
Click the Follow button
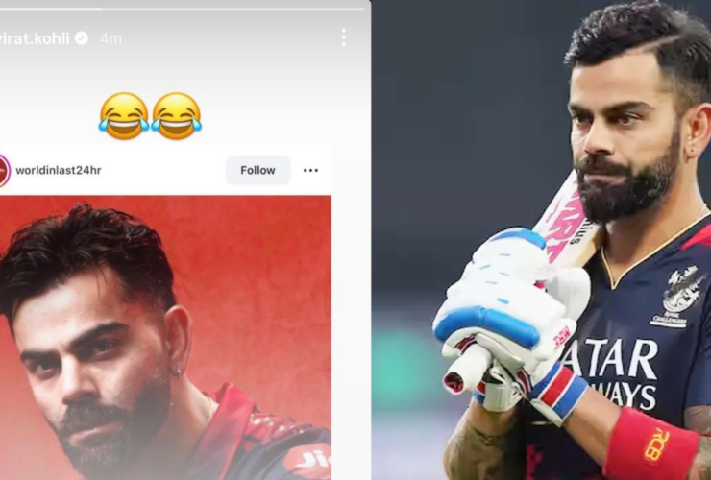click(258, 171)
